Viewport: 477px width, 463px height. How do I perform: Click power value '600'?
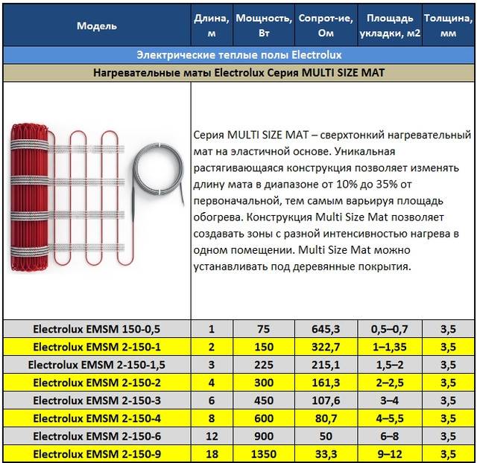coord(264,418)
